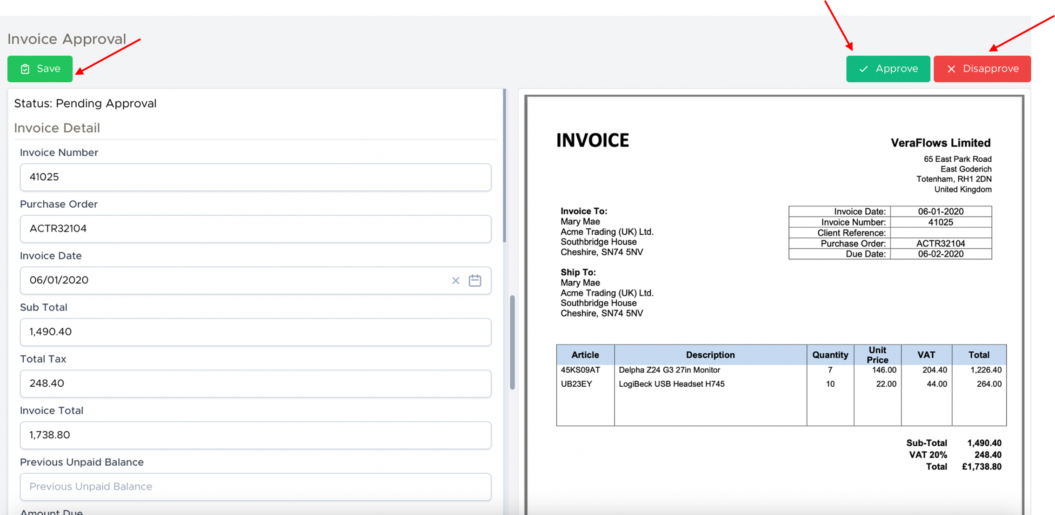1055x515 pixels.
Task: Click into the Purchase Order field
Action: [x=255, y=229]
